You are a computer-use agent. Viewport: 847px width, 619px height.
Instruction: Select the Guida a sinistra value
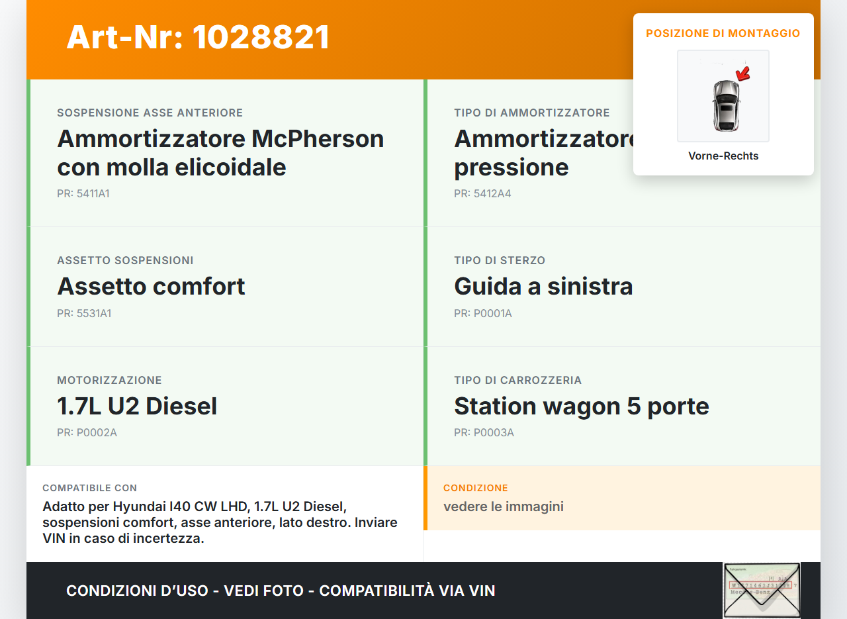(543, 286)
